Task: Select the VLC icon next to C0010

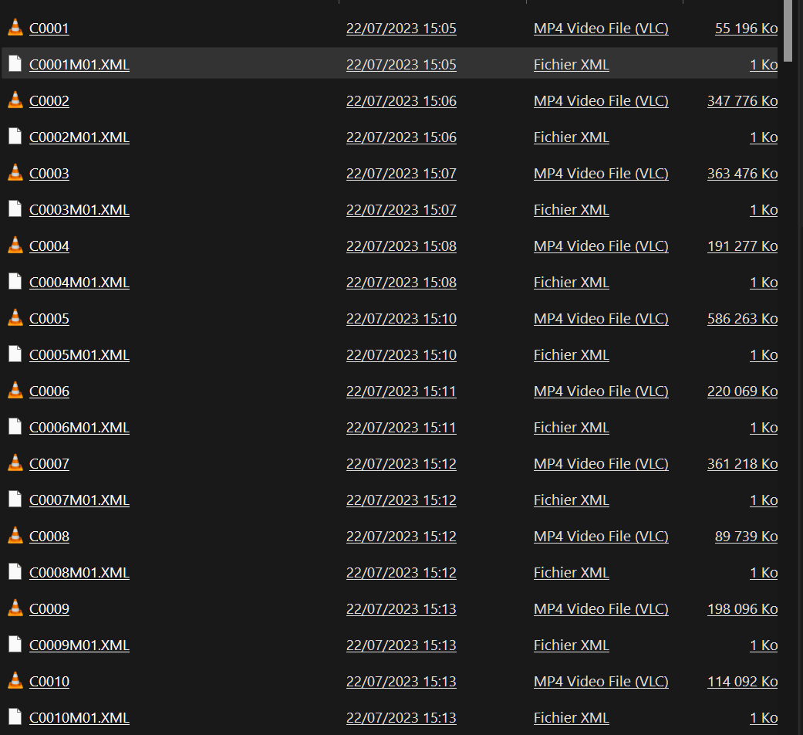Action: coord(15,681)
